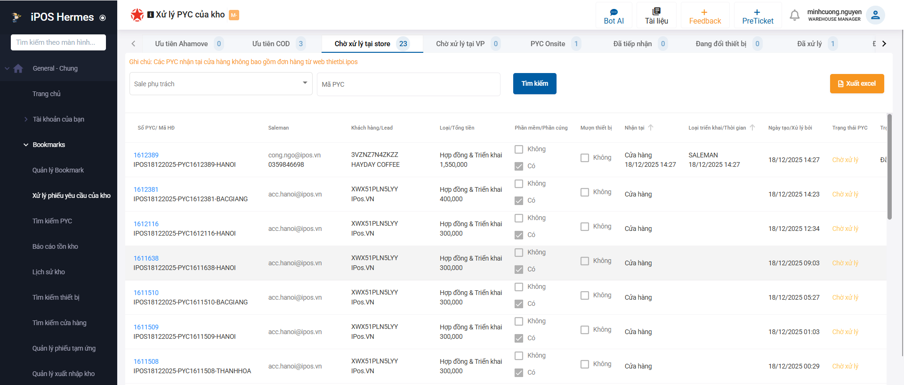Sort by Loại triển khai/Thời gian arrow
Viewport: 904px width, 385px height.
pos(752,128)
